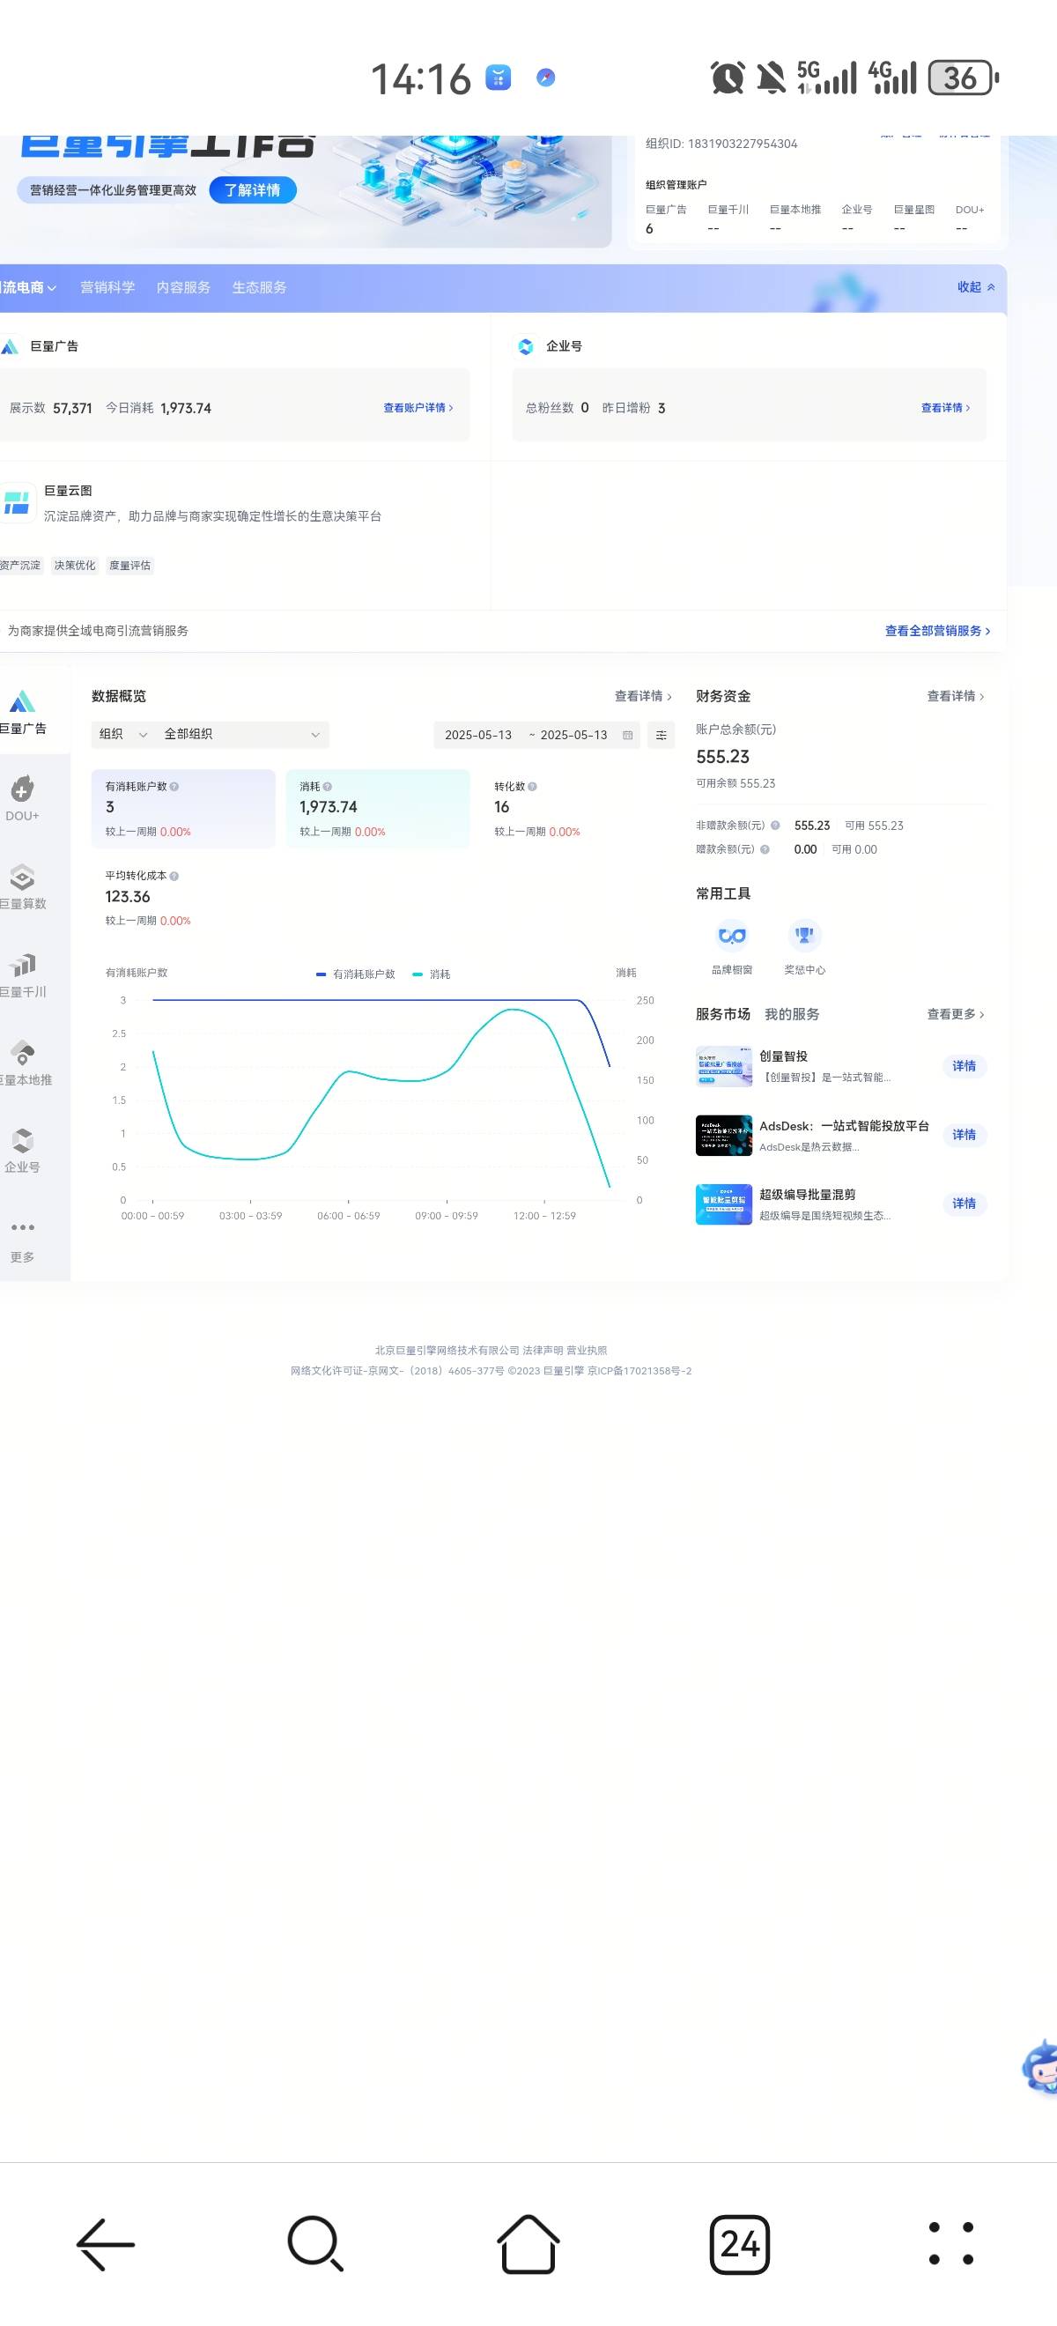Collapse the panel with 收起
This screenshot has width=1057, height=2326.
click(976, 287)
